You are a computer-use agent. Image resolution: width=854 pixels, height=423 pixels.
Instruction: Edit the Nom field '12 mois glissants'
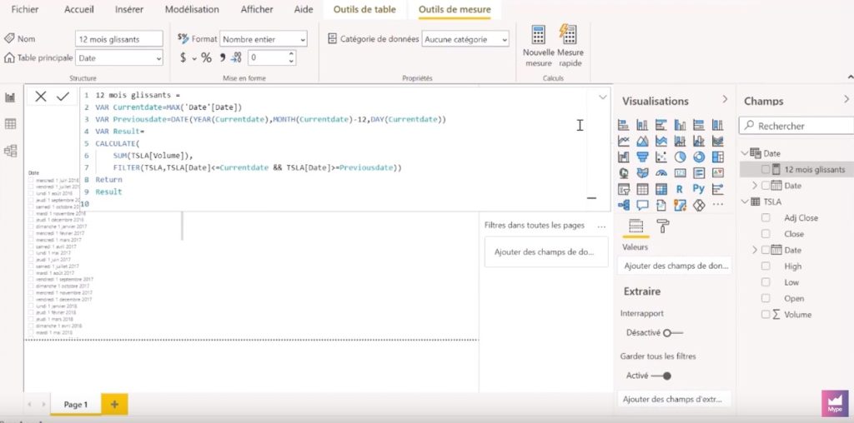119,39
